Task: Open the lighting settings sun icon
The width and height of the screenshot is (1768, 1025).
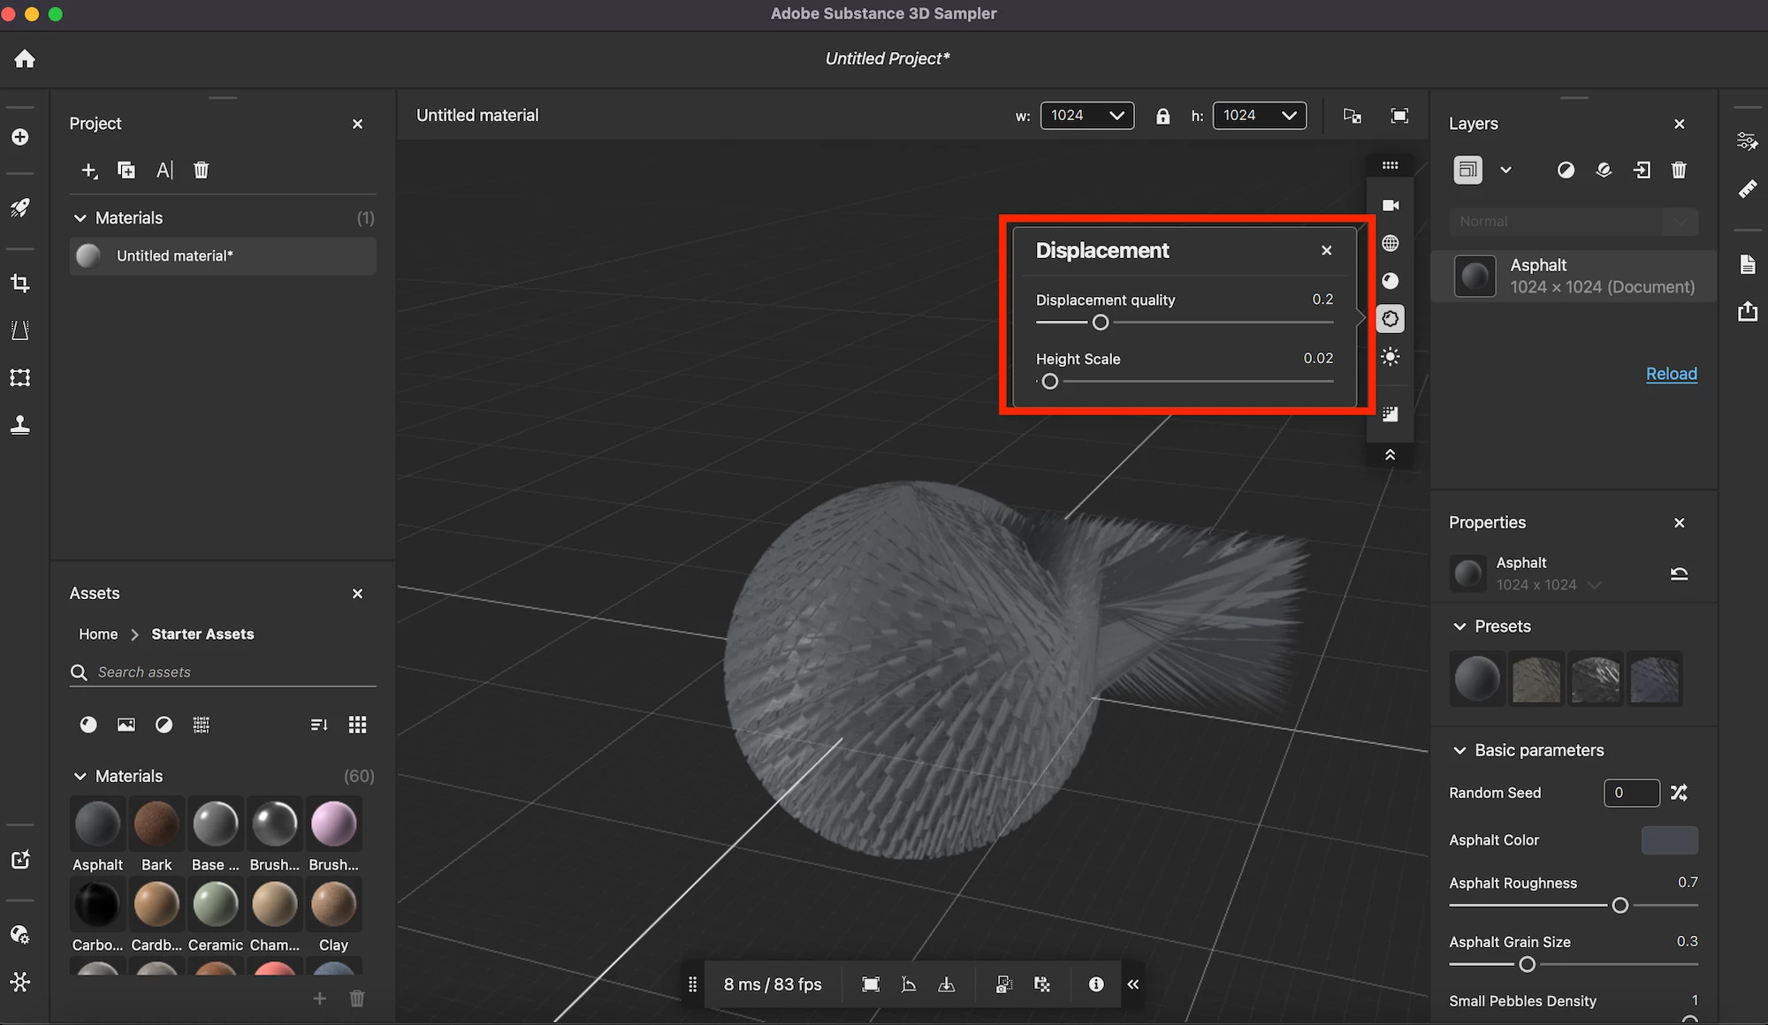Action: [1391, 357]
